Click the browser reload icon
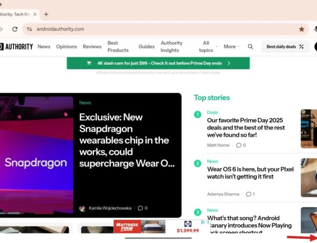 point(15,29)
